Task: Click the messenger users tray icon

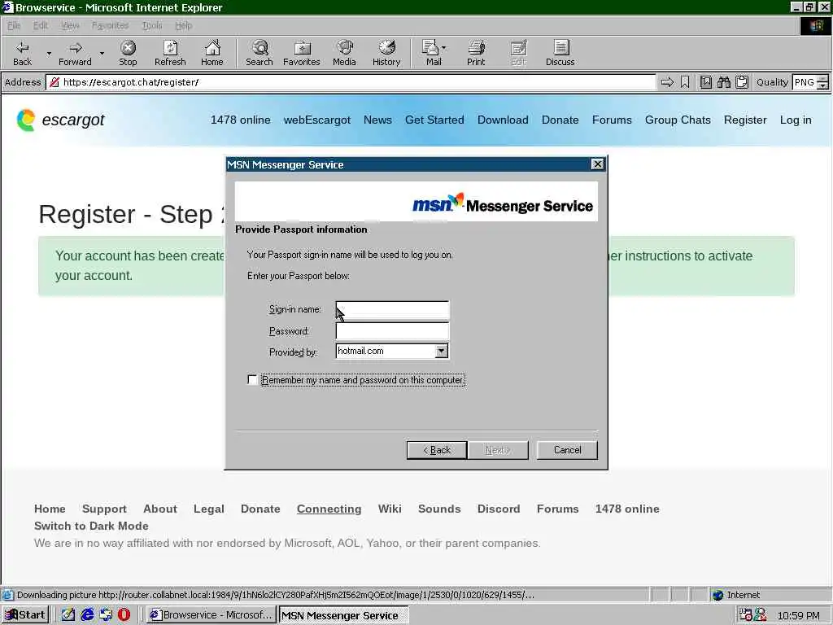Action: click(761, 614)
